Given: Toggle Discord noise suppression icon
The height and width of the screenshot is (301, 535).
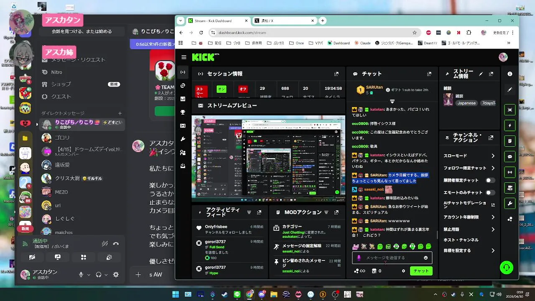Looking at the screenshot, I should pyautogui.click(x=105, y=243).
